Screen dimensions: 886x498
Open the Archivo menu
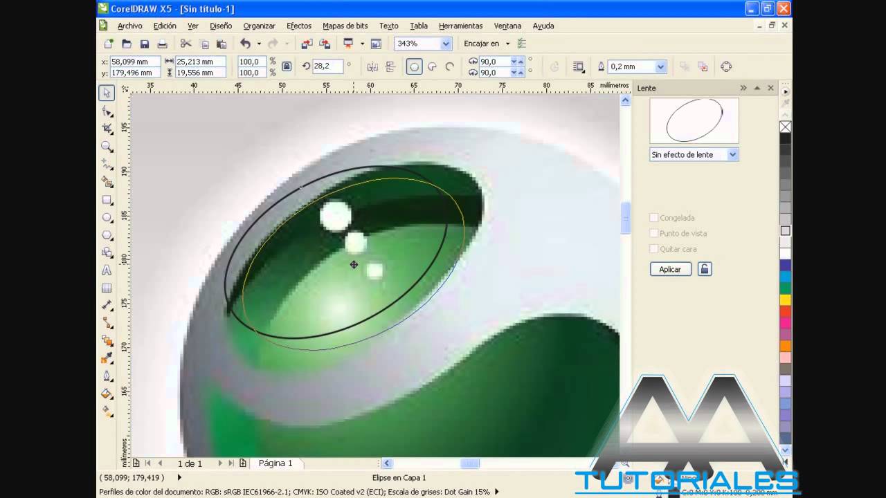coord(129,26)
